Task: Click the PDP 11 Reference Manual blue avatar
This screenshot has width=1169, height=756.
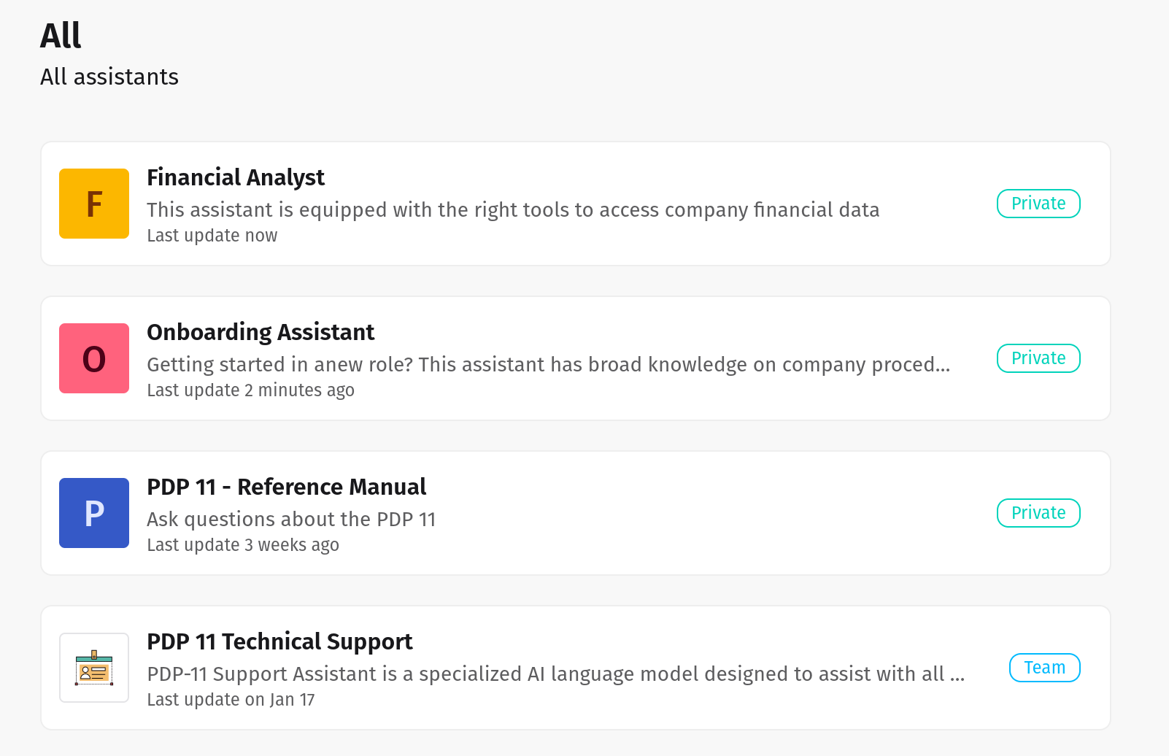Action: (x=93, y=513)
